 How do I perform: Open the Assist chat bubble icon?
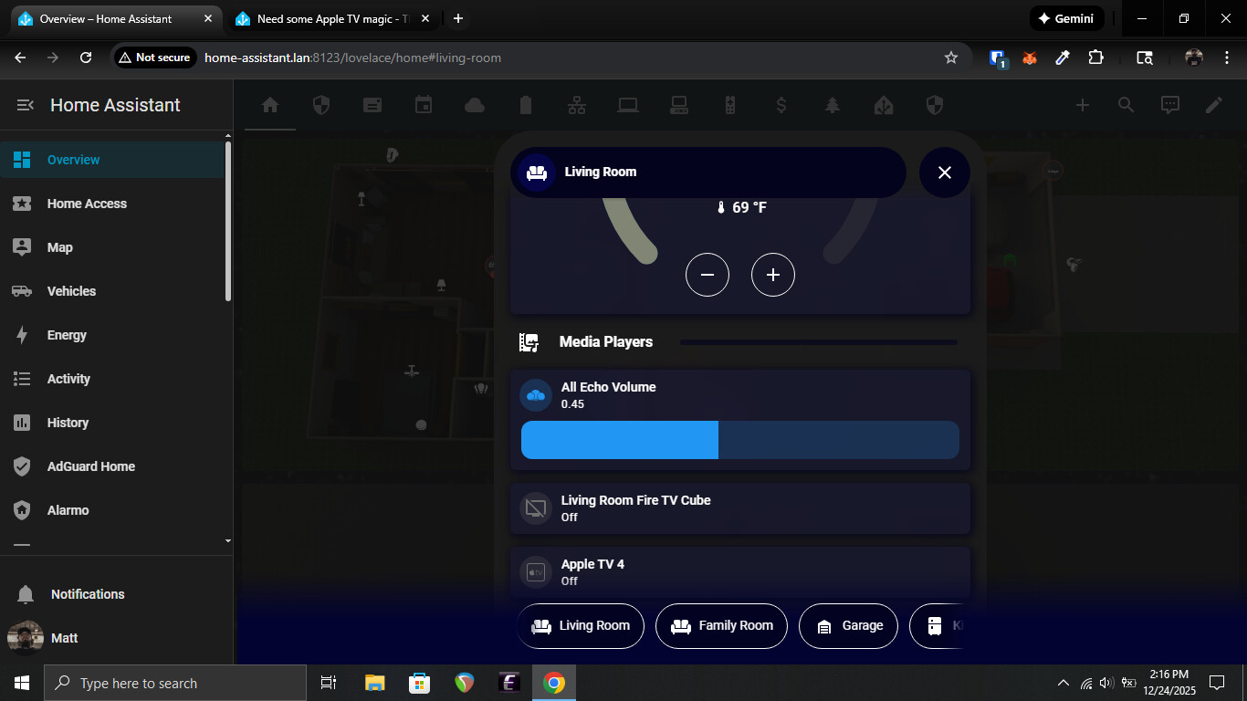(1170, 105)
